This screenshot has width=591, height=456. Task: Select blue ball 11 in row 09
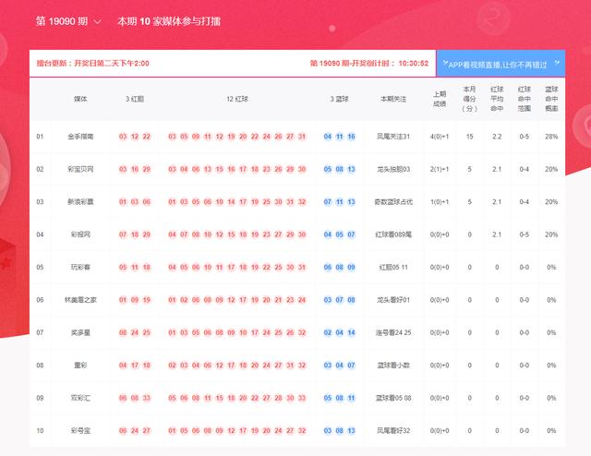[351, 398]
